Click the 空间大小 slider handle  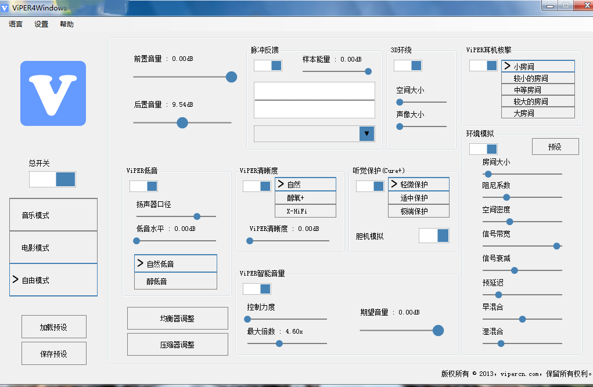(x=400, y=102)
